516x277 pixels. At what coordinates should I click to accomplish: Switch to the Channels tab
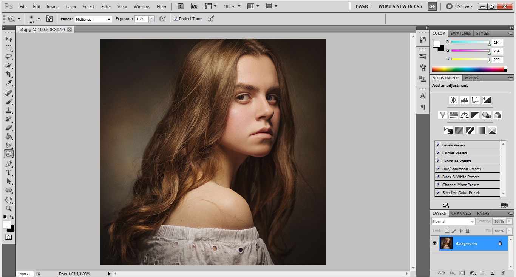tap(461, 213)
